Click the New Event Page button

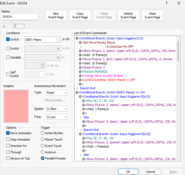pos(56,15)
